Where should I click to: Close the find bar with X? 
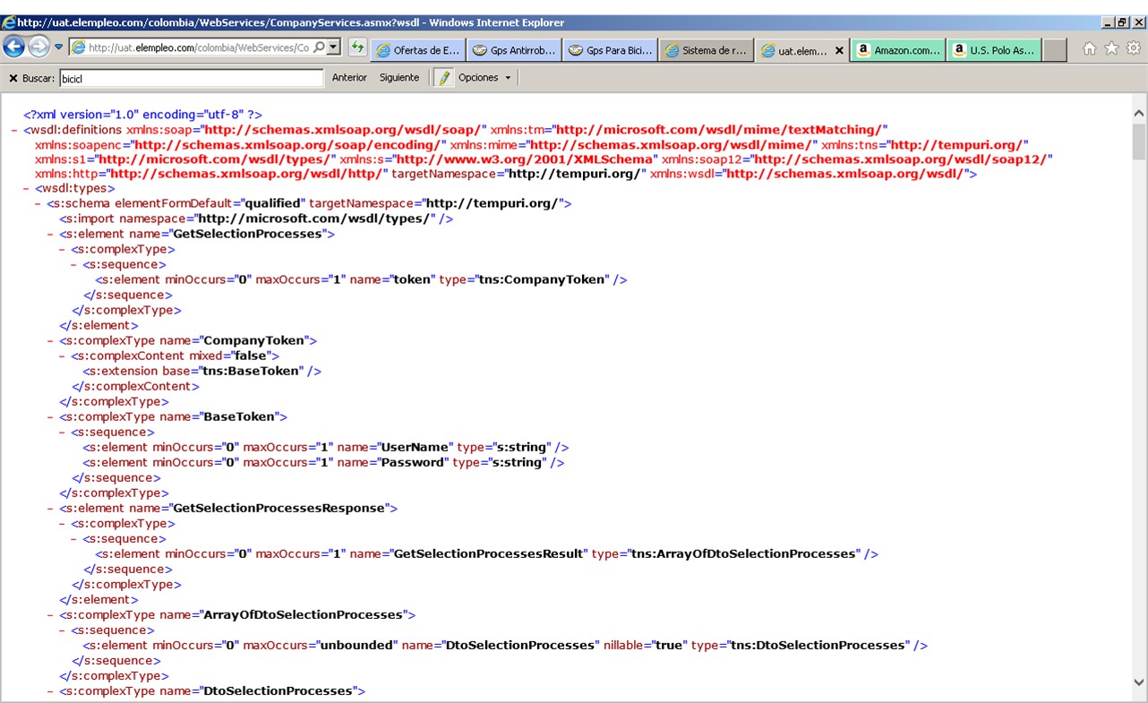point(13,79)
